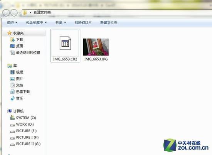Screen dimensions: 212x155
Task: Click the 新建文件夹 toolbar button
Action: coord(109,23)
